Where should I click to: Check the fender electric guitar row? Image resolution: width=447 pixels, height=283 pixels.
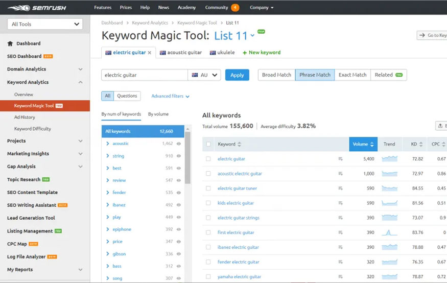pos(208,262)
